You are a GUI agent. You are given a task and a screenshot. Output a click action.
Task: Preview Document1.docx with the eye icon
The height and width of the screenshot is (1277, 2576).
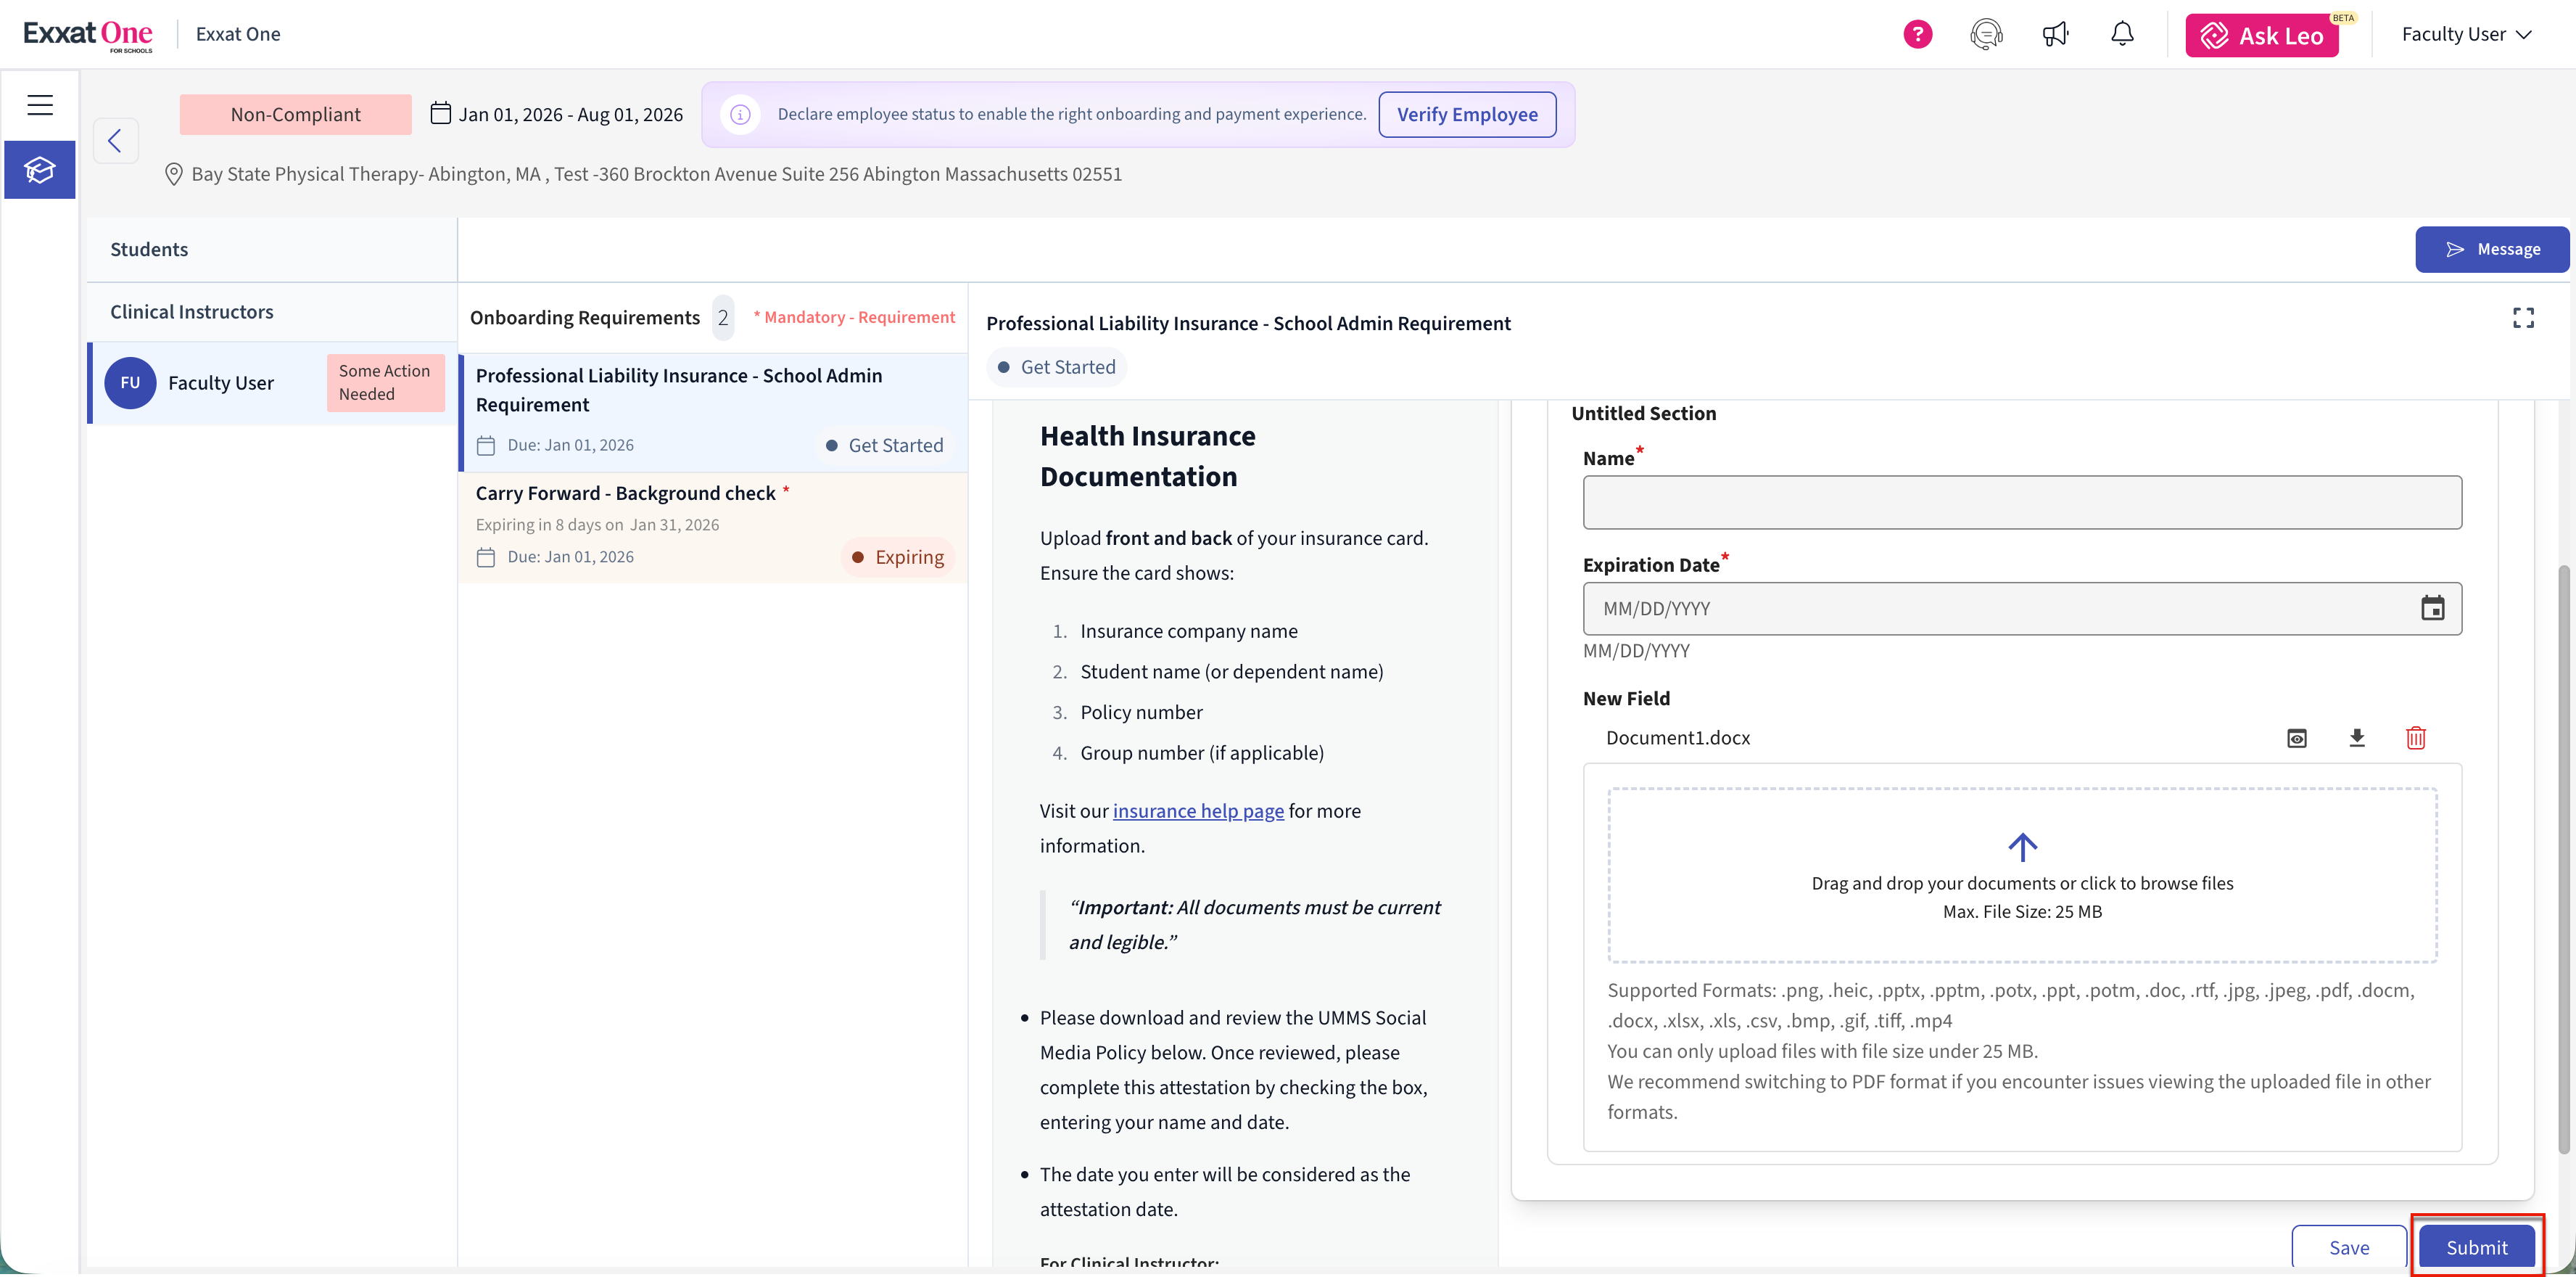2297,739
